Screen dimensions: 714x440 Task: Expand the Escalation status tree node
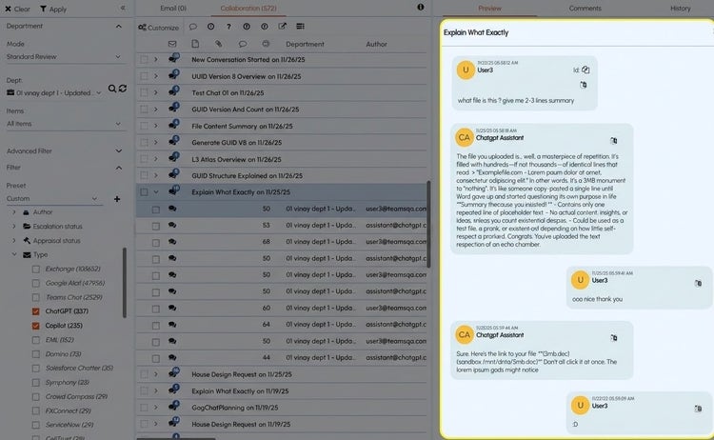[x=14, y=227]
